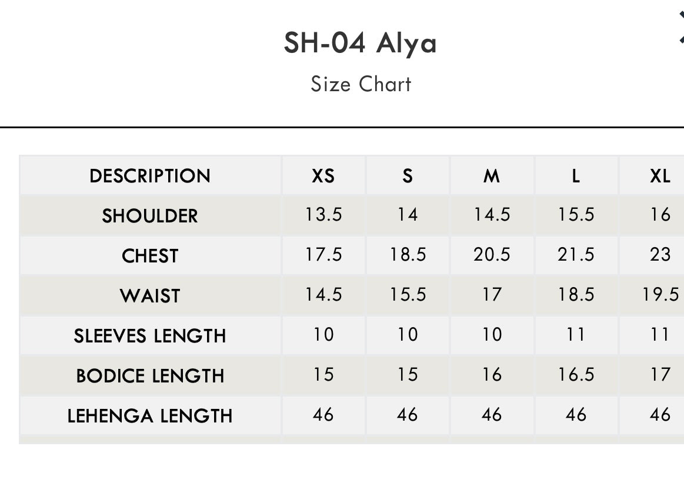
Task: Select the XL column header
Action: coord(659,176)
